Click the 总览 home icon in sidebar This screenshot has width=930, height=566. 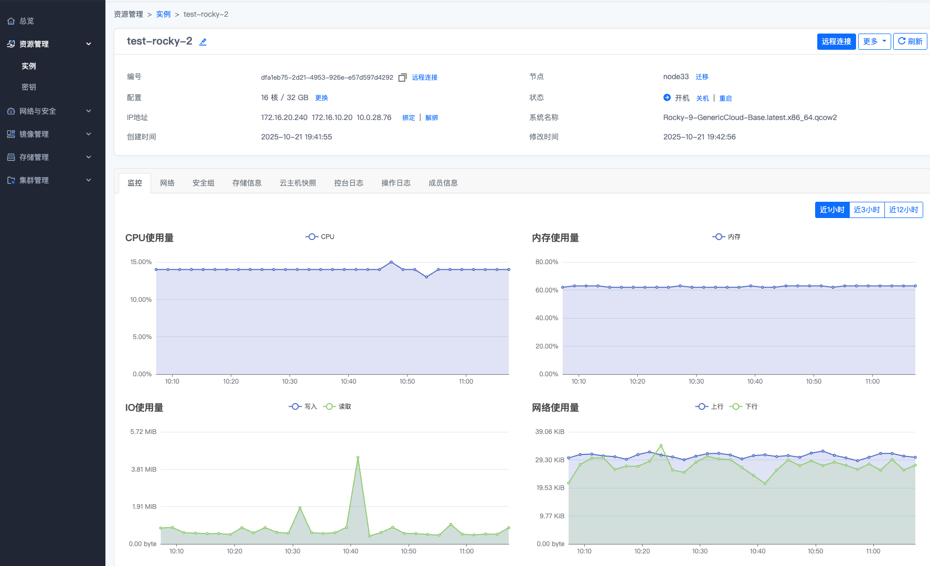point(11,21)
